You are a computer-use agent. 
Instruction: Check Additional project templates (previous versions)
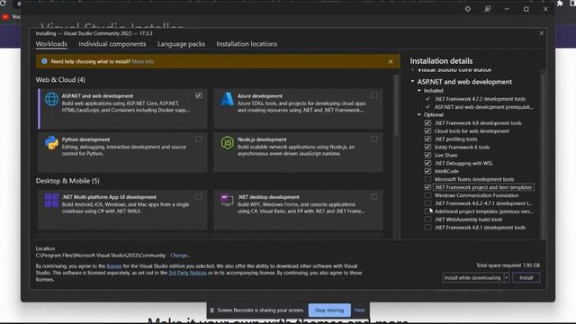(427, 211)
